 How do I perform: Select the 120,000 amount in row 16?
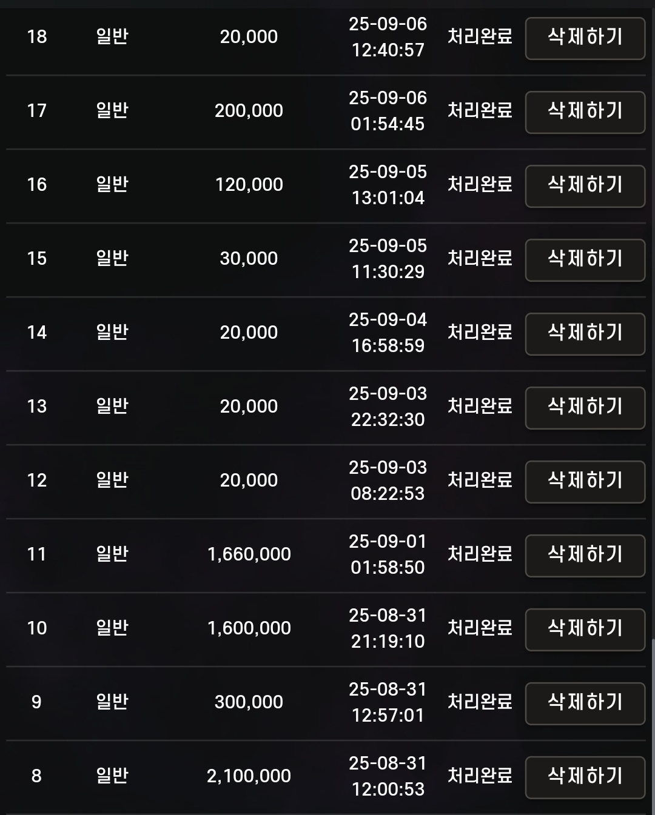tap(249, 185)
